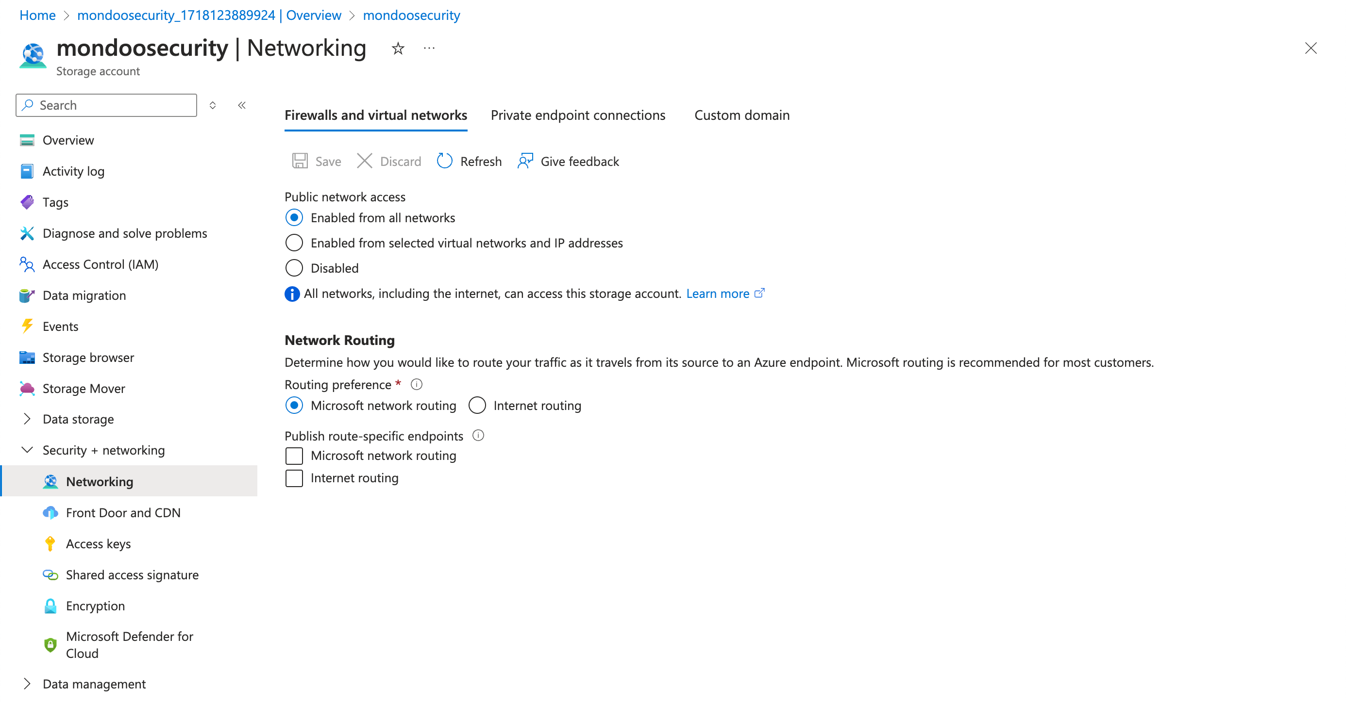
Task: Switch to Private endpoint connections tab
Action: click(577, 115)
